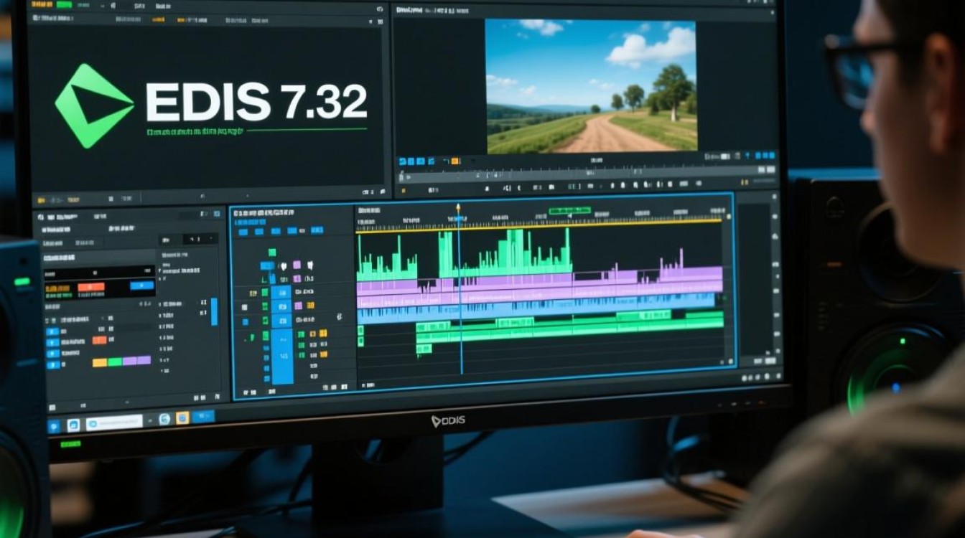Viewport: 965px width, 538px height.
Task: Click the orange icon below the preview
Action: 454,161
